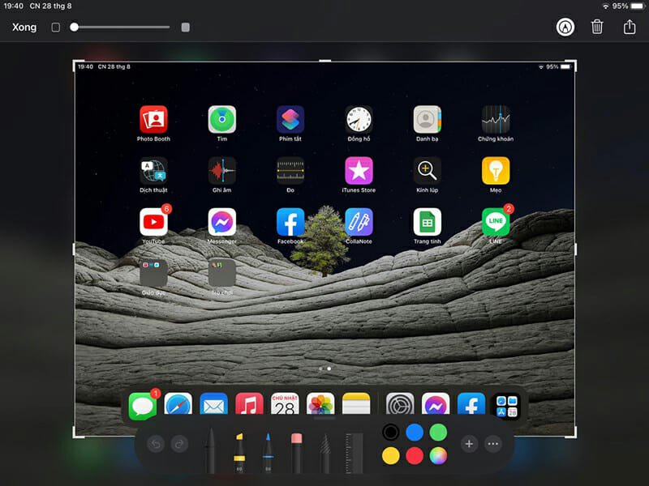Select the striped lasso pencil tool

pos(324,452)
